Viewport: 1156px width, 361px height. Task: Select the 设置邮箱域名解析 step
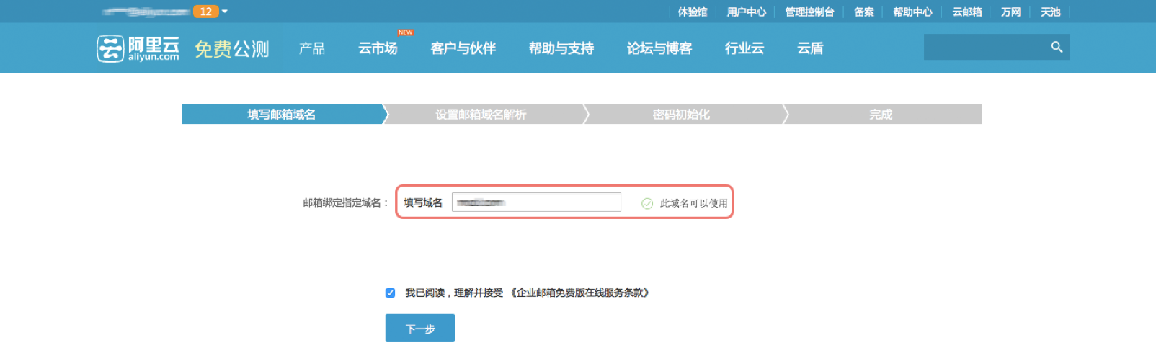481,115
